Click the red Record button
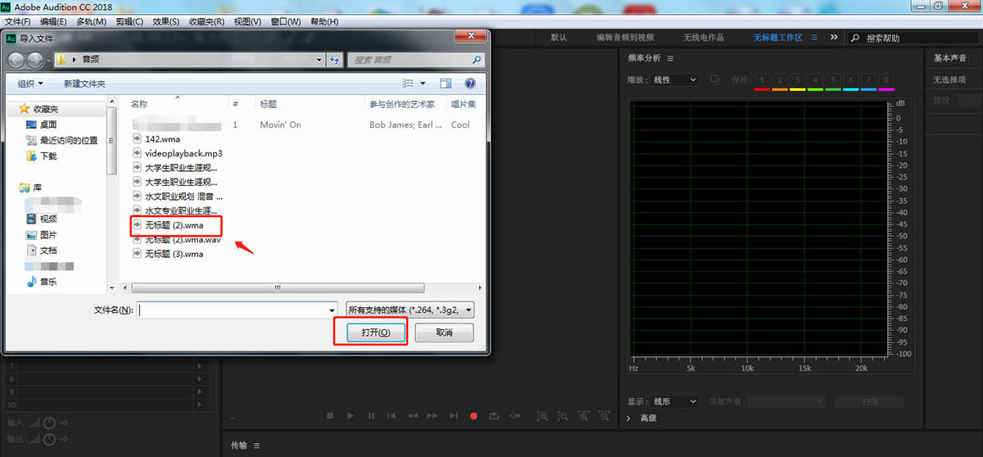 pyautogui.click(x=473, y=416)
